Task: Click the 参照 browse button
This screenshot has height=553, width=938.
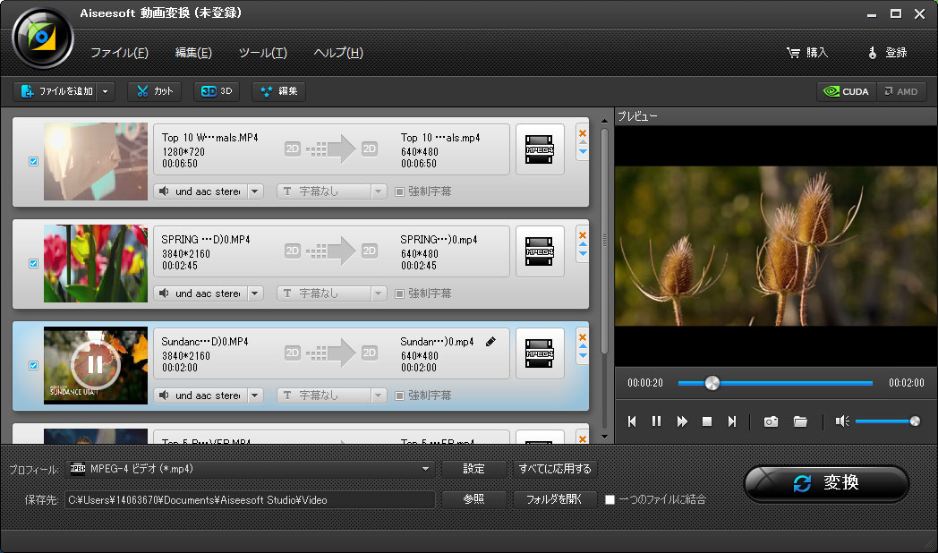Action: (x=473, y=499)
